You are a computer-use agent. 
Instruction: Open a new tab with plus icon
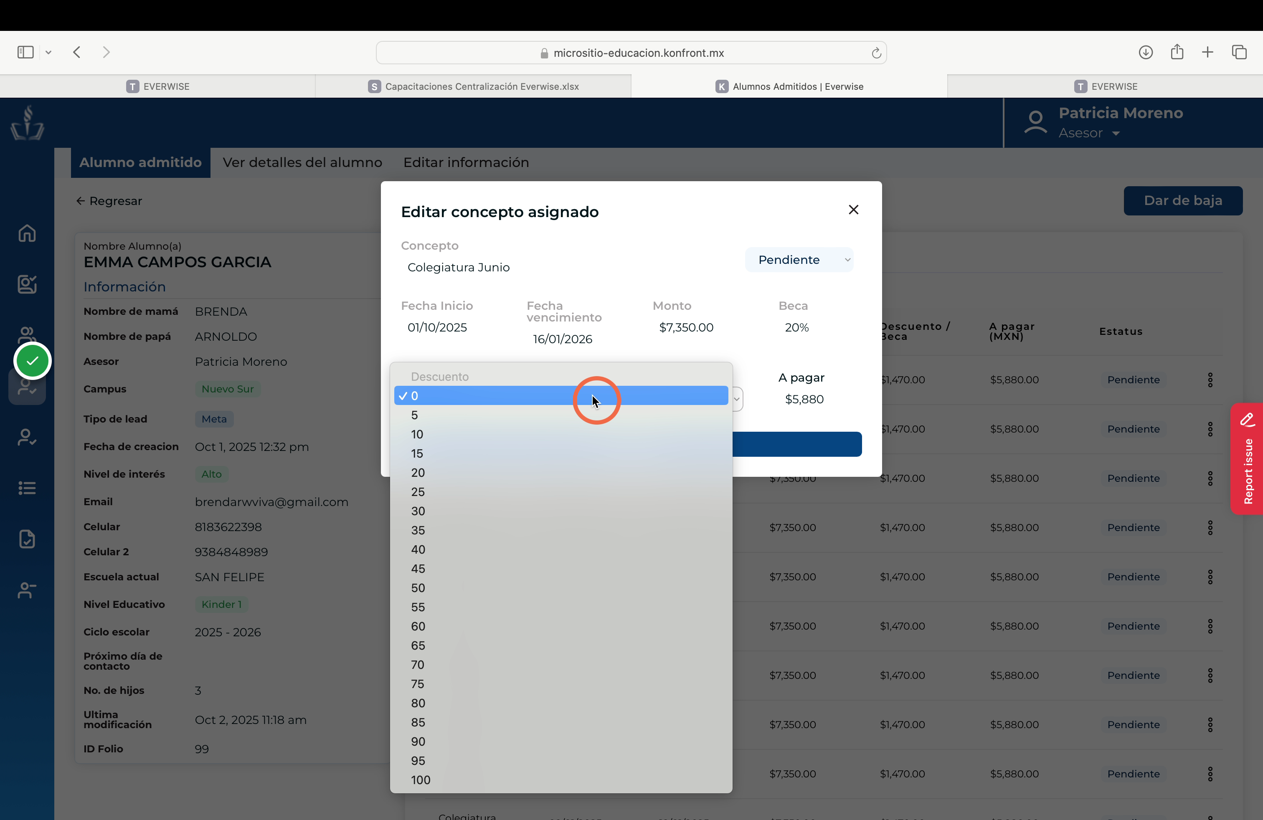pos(1208,52)
